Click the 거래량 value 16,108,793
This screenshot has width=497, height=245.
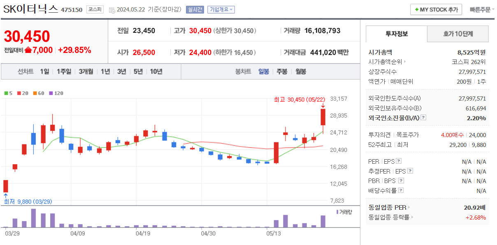point(323,30)
